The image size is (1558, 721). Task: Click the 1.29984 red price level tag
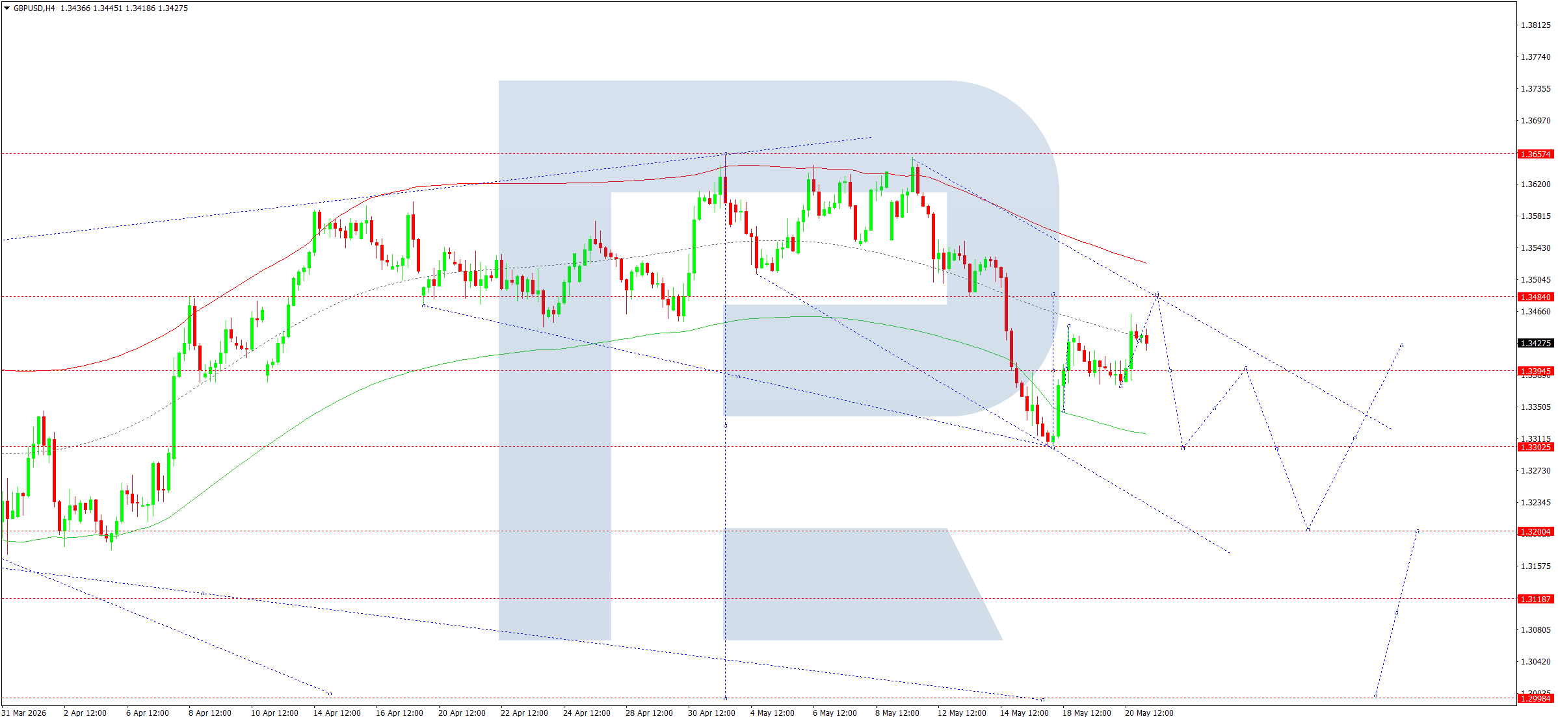pyautogui.click(x=1535, y=698)
